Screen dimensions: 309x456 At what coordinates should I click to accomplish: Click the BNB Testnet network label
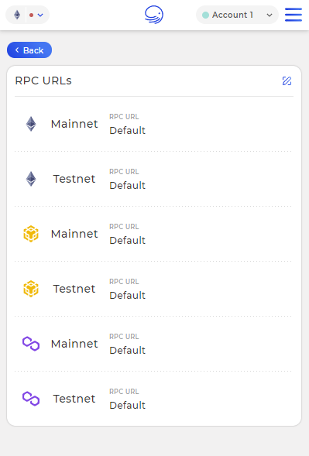[74, 289]
